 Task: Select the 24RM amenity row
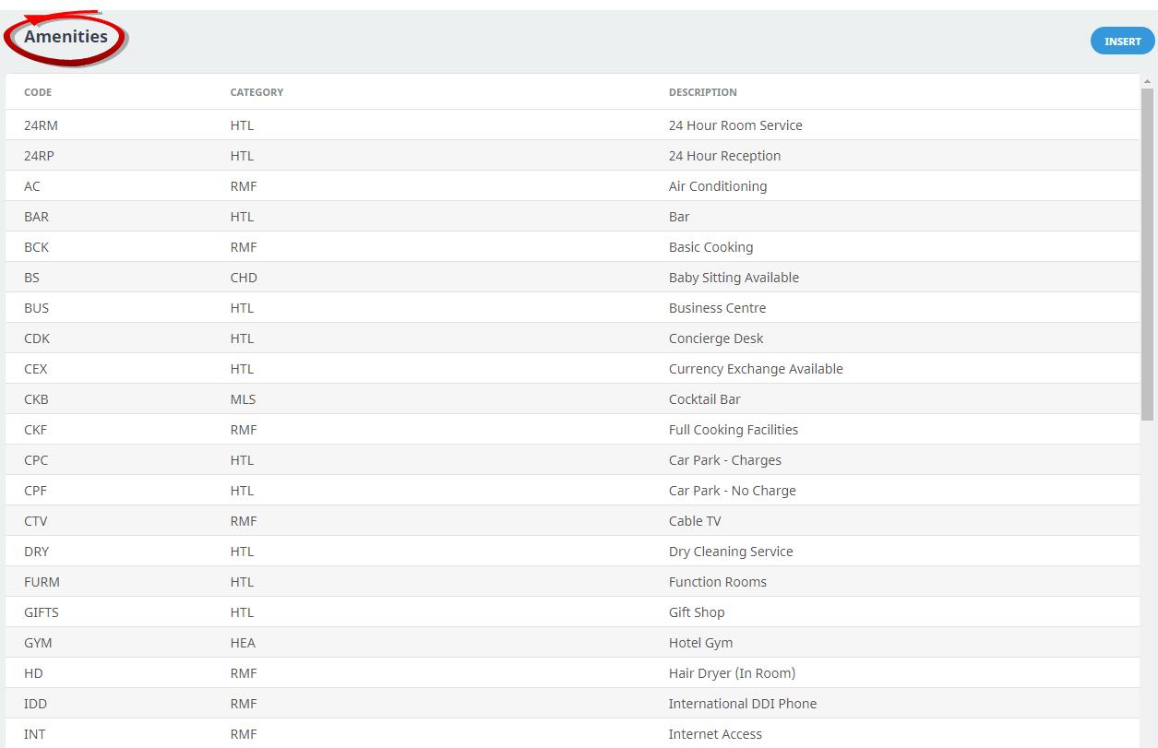(41, 125)
